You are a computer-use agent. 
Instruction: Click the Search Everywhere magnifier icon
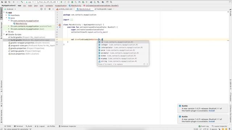[111, 2]
